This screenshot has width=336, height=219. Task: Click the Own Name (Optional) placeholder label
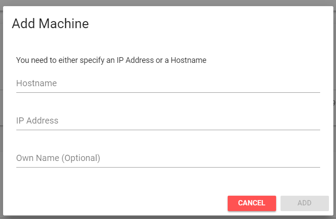click(x=58, y=158)
